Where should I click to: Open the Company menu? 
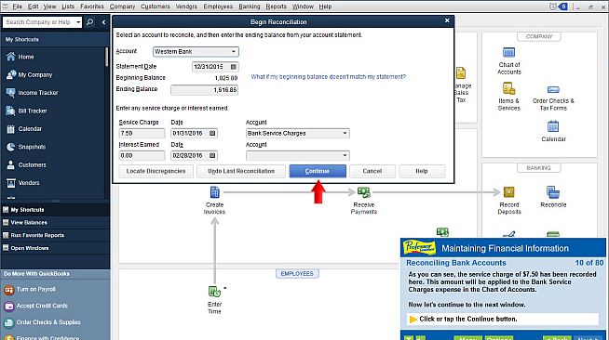tap(122, 7)
